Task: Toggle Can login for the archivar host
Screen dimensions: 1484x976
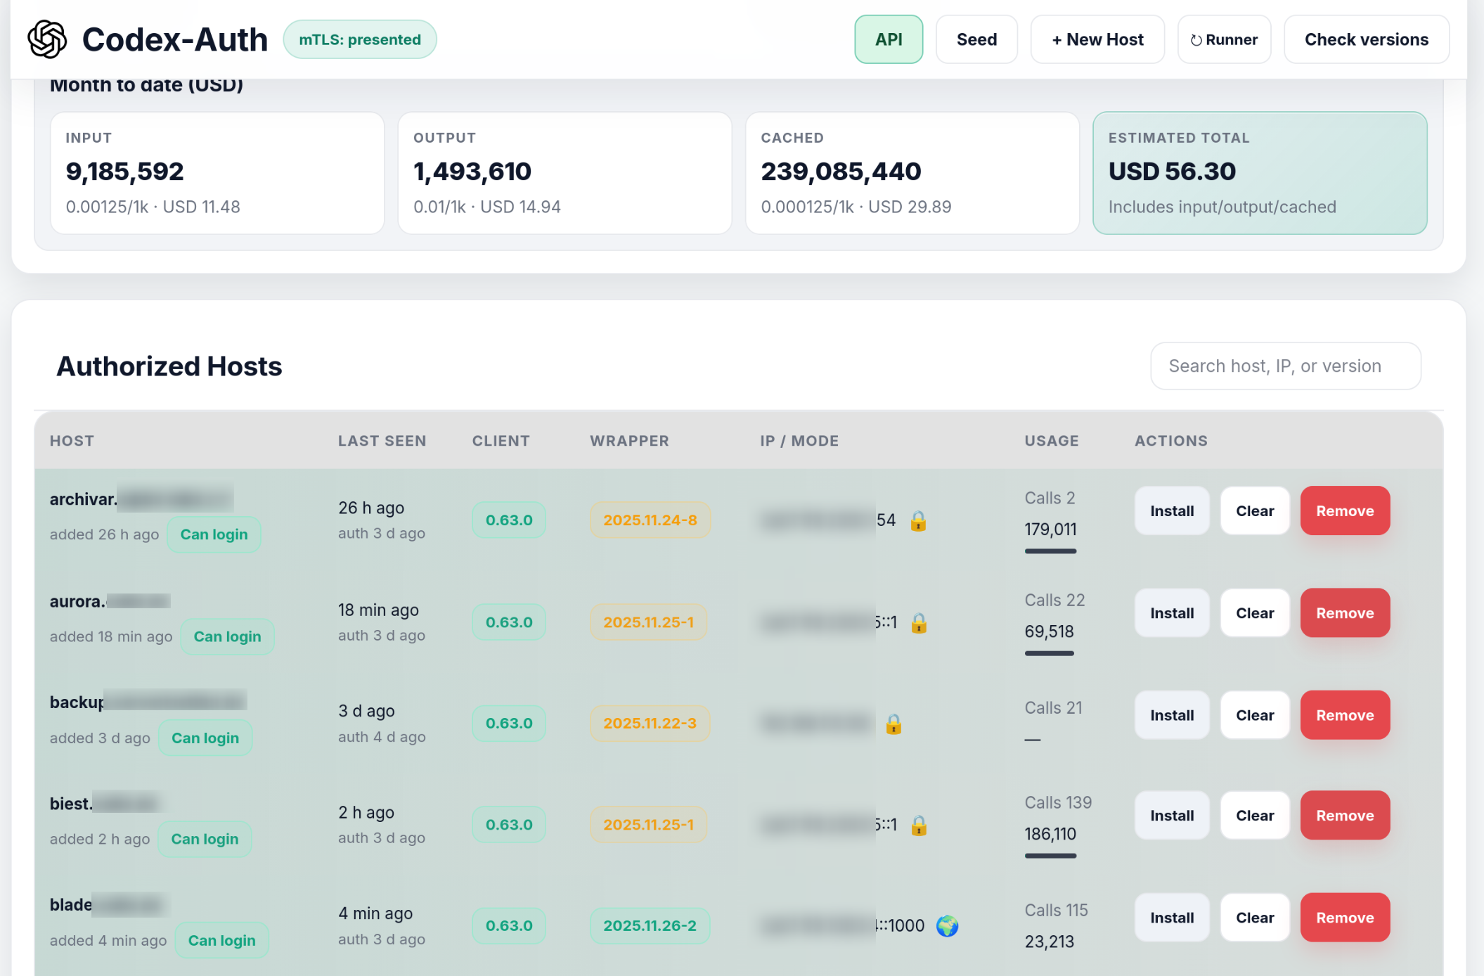Action: (214, 534)
